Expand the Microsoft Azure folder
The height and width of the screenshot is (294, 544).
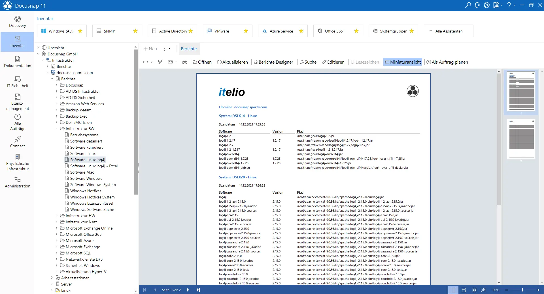[x=56, y=241]
